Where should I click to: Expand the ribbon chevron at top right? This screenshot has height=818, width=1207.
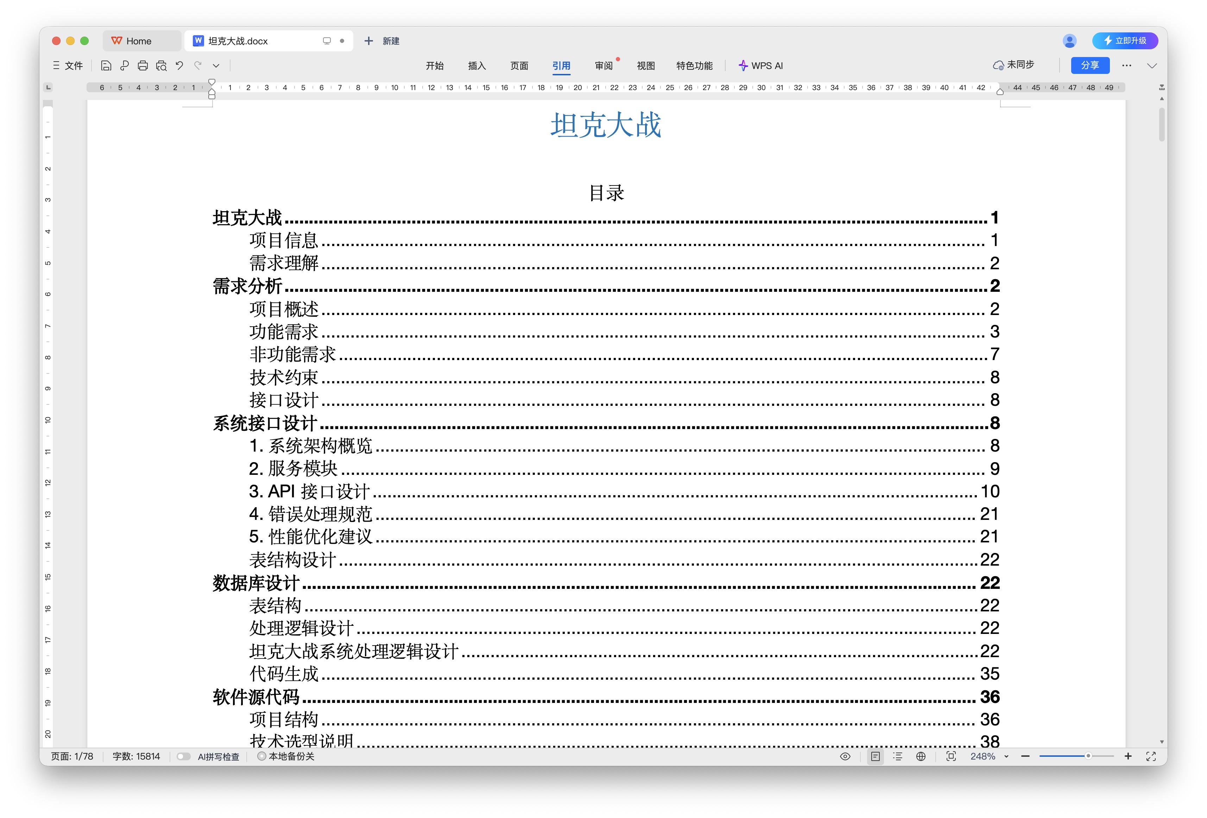1152,65
